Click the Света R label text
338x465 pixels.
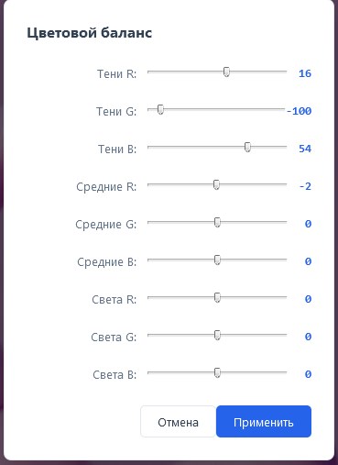114,299
